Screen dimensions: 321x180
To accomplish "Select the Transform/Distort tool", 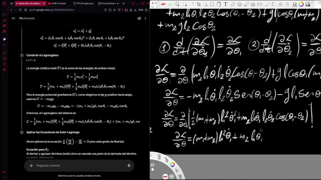I will pyautogui.click(x=212, y=4).
